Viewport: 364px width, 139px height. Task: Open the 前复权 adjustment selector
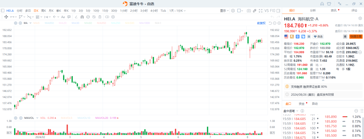(261, 23)
